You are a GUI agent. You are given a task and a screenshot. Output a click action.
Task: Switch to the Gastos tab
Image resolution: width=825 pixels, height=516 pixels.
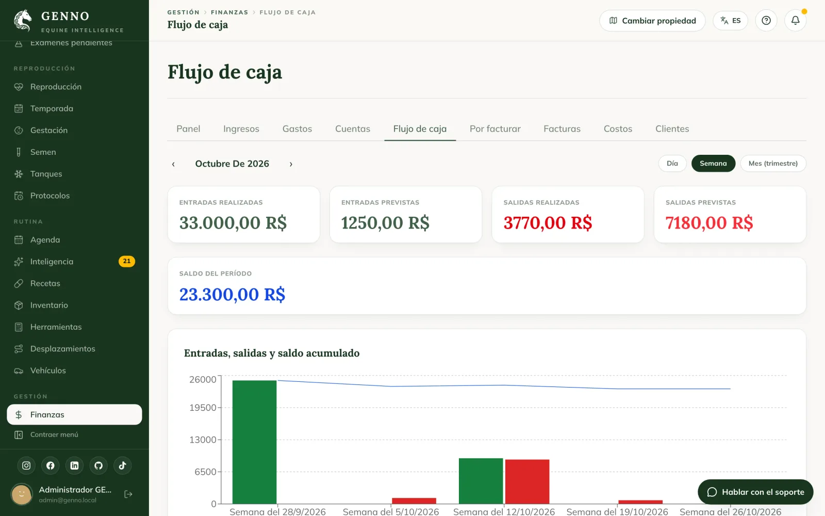click(x=297, y=129)
